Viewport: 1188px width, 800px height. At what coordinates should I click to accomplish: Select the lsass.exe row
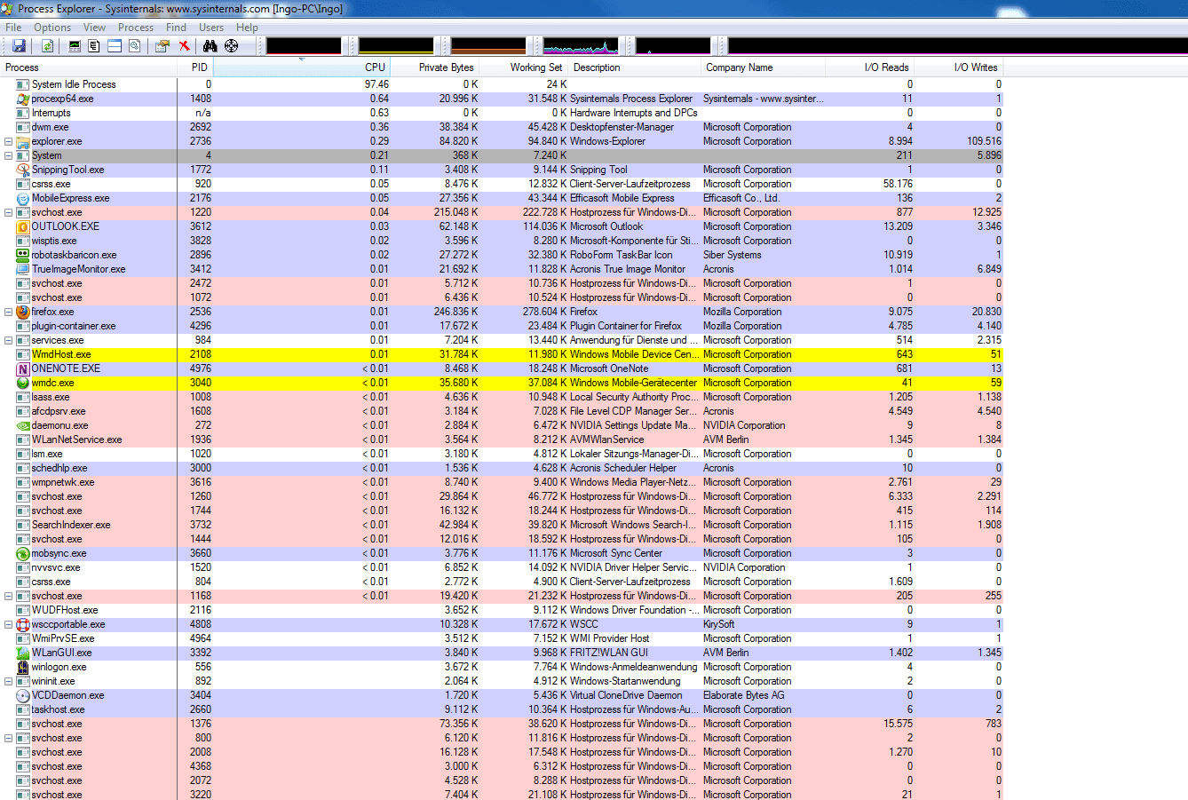pos(502,397)
